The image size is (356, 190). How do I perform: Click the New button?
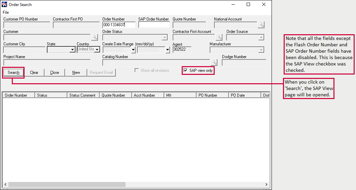point(76,73)
